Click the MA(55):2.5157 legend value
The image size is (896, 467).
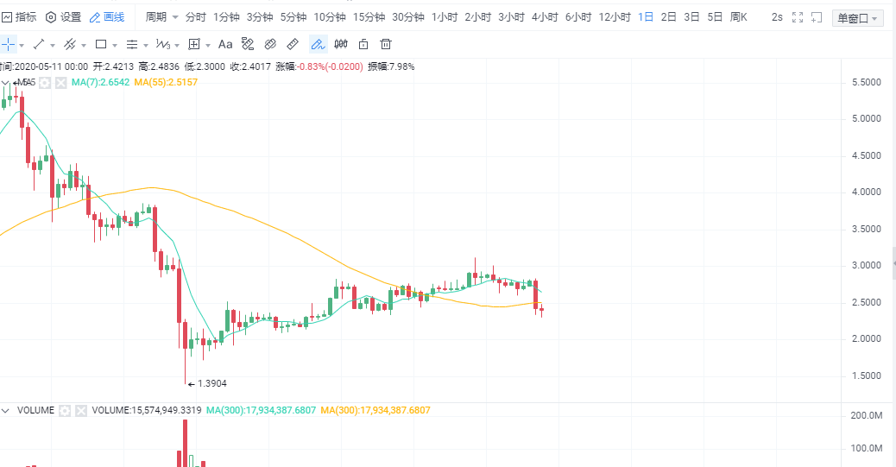166,82
